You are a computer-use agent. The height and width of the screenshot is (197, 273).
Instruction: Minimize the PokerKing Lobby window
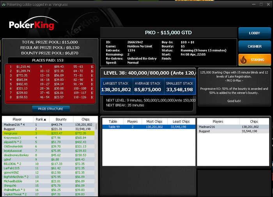point(254,4)
